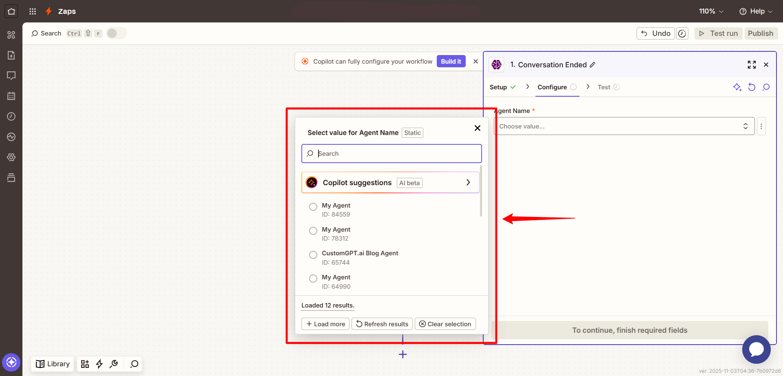The width and height of the screenshot is (783, 376).
Task: Click the purple Copilot circle icon bottom-left
Action: [11, 362]
